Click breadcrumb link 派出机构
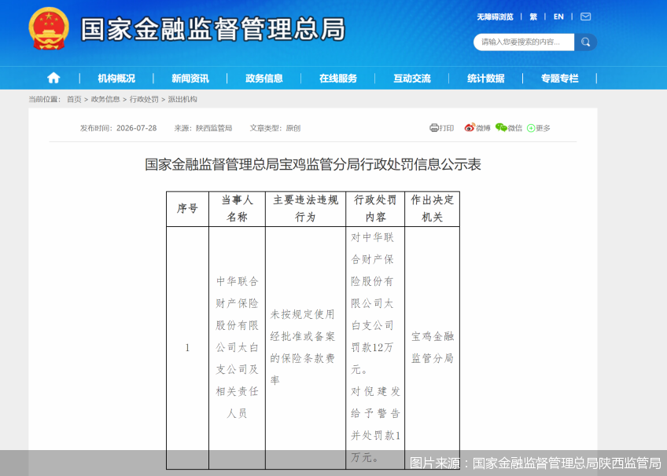 (182, 99)
